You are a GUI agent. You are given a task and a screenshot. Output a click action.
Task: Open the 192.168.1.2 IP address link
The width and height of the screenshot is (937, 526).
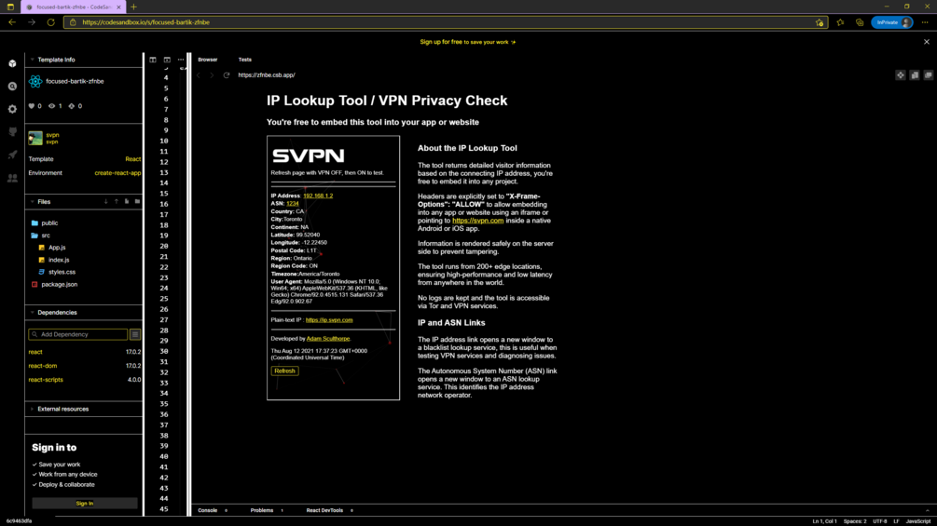[318, 196]
